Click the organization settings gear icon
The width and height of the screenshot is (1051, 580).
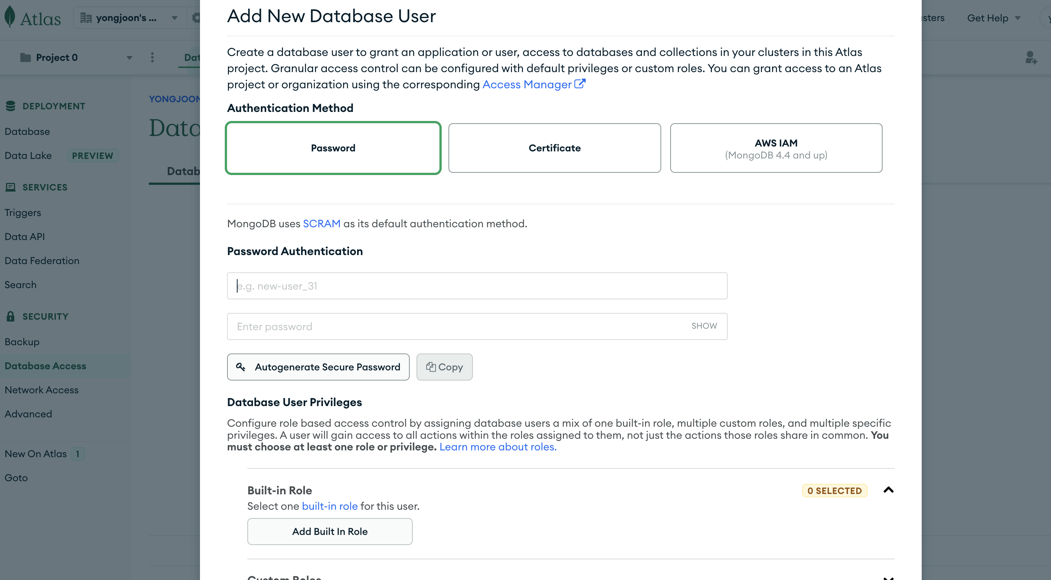[x=196, y=18]
